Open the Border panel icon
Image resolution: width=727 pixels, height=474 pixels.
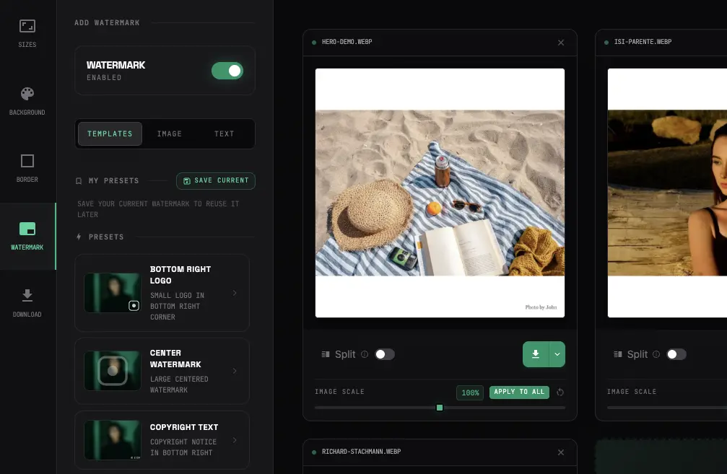(27, 161)
